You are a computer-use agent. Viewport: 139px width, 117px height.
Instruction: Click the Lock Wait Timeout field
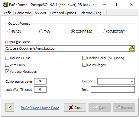click(40, 89)
